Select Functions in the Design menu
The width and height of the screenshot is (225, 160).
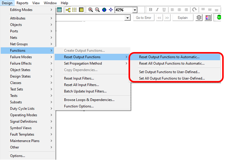(27, 51)
